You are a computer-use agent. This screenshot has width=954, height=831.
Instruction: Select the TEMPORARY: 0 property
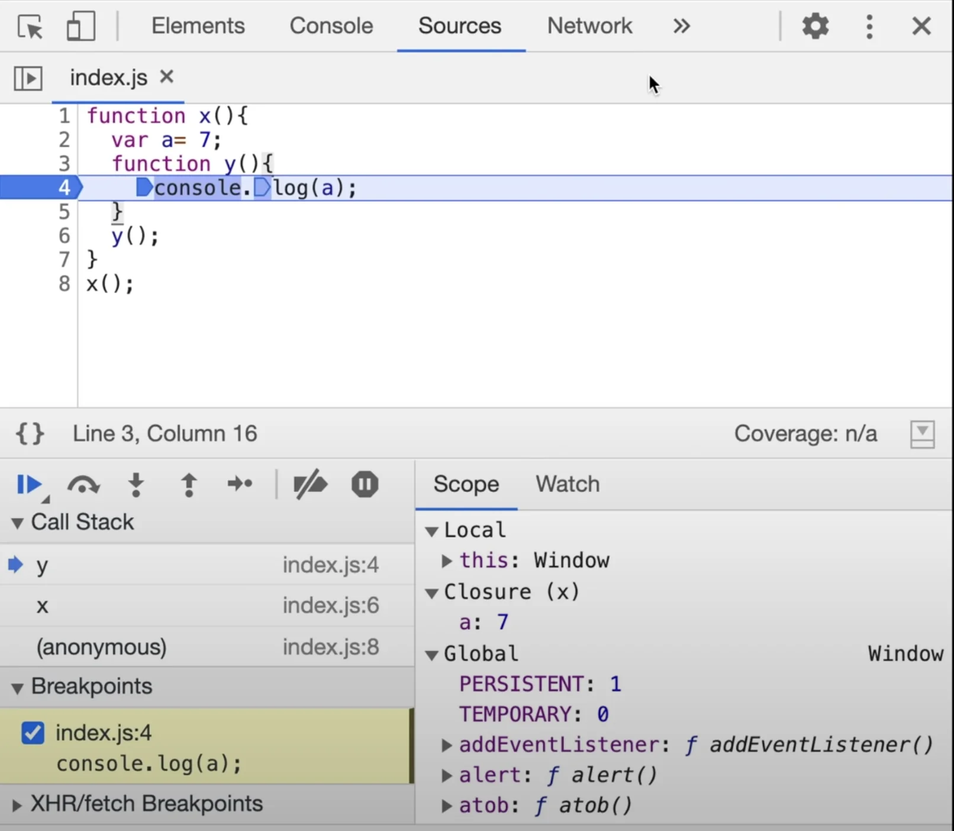tap(534, 714)
